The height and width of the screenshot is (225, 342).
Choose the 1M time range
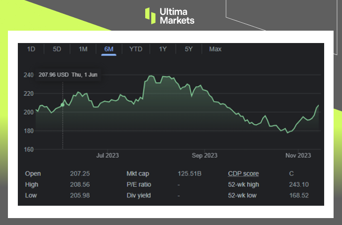point(83,49)
